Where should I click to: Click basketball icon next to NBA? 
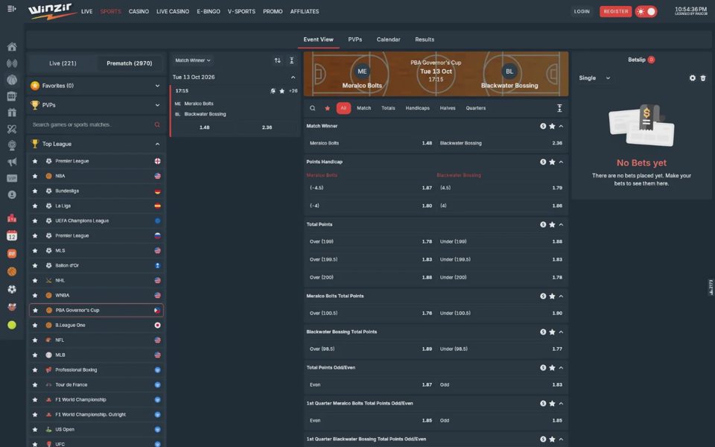(49, 176)
